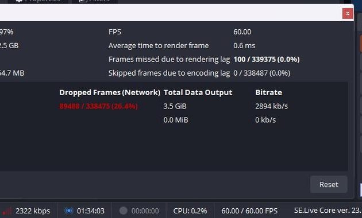Close the Stats window with red X
Screen dimensions: 362x218
click(348, 14)
